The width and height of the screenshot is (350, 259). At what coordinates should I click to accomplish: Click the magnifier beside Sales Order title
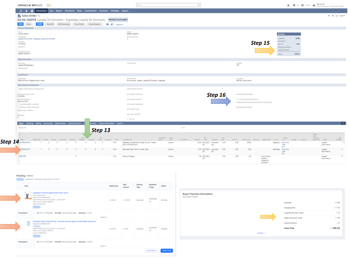click(39, 16)
